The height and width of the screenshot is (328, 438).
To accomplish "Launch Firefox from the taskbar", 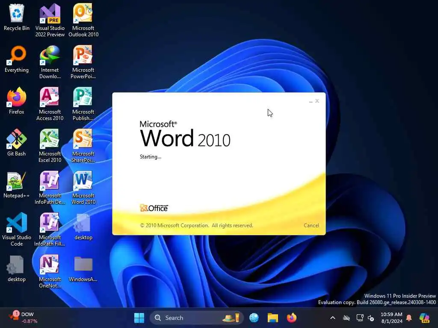I will (291, 318).
